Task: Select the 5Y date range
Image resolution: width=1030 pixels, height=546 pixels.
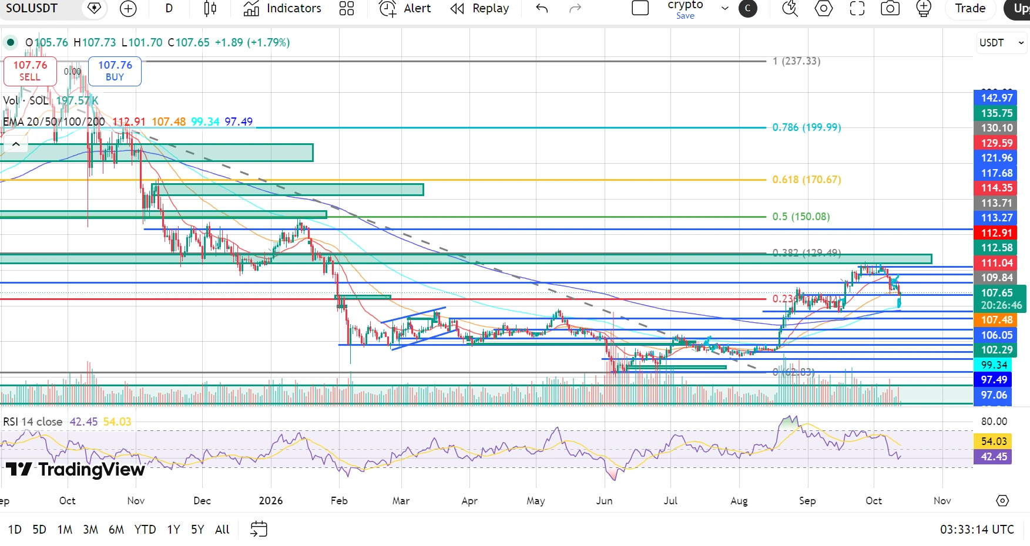Action: coord(197,530)
